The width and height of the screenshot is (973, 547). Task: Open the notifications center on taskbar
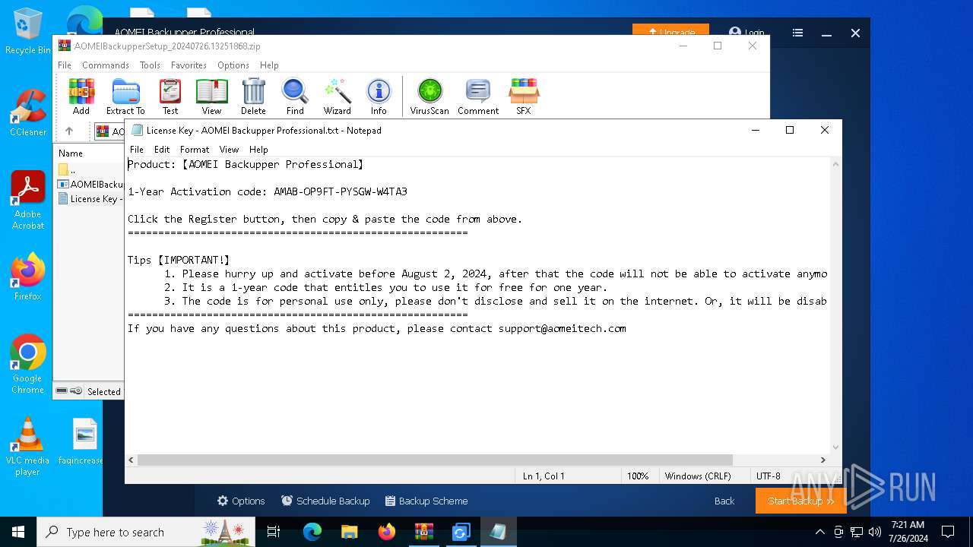pyautogui.click(x=947, y=532)
